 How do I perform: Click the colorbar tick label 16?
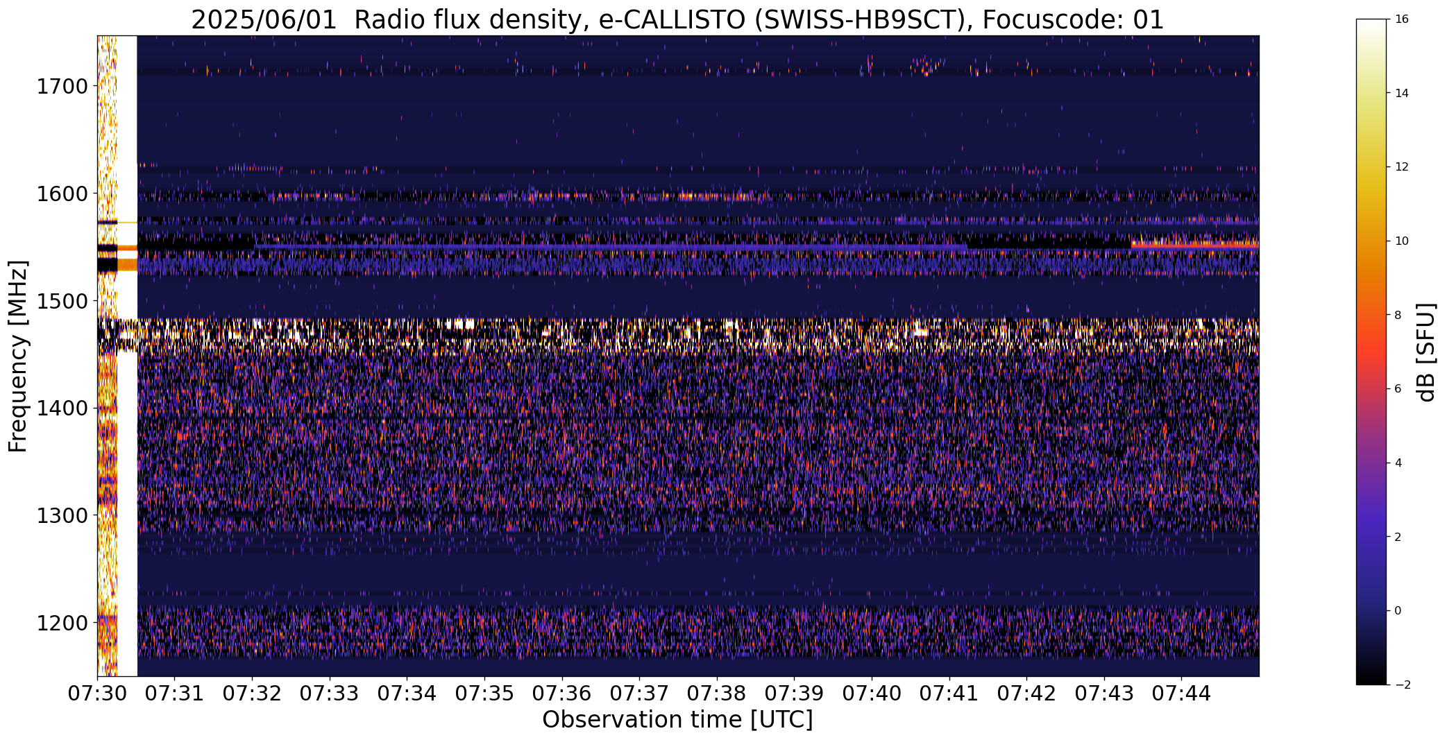(1401, 19)
